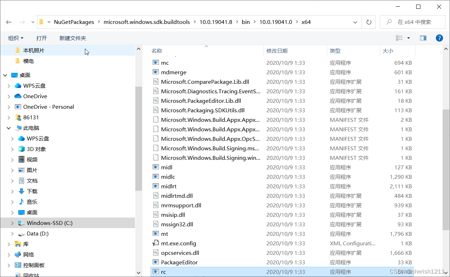Select the mc application icon
The image size is (450, 277).
point(156,62)
